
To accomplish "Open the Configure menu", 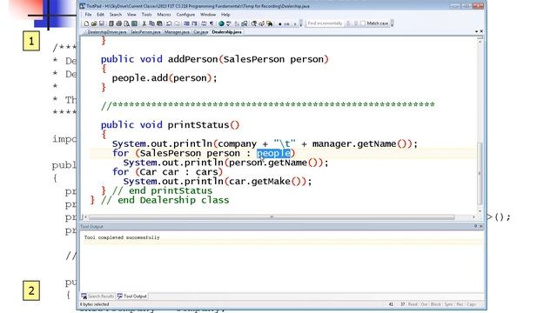I will click(185, 15).
